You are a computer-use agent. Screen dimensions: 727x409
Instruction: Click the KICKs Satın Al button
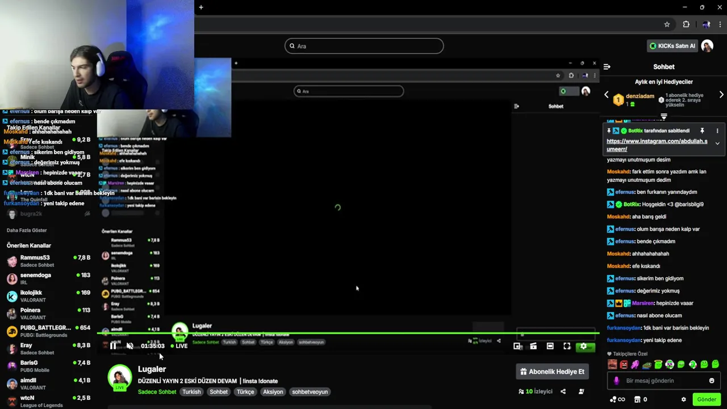pos(672,46)
